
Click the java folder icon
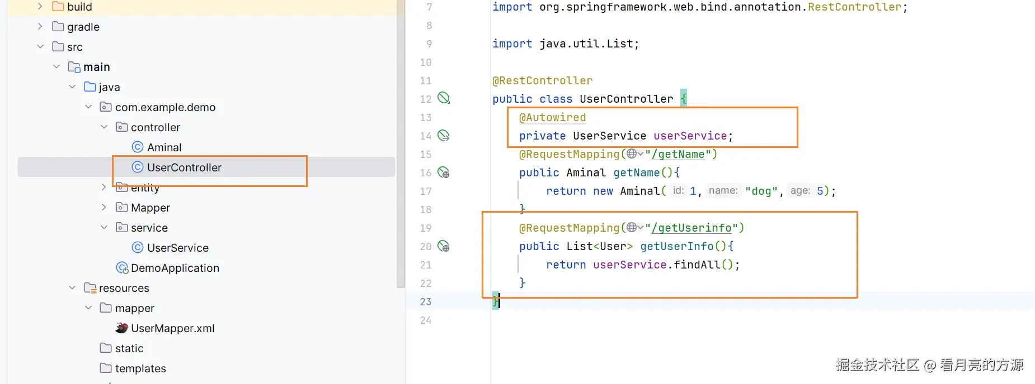pos(90,87)
